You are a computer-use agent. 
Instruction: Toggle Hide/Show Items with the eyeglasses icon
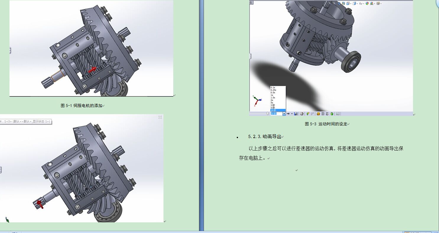coord(361,3)
